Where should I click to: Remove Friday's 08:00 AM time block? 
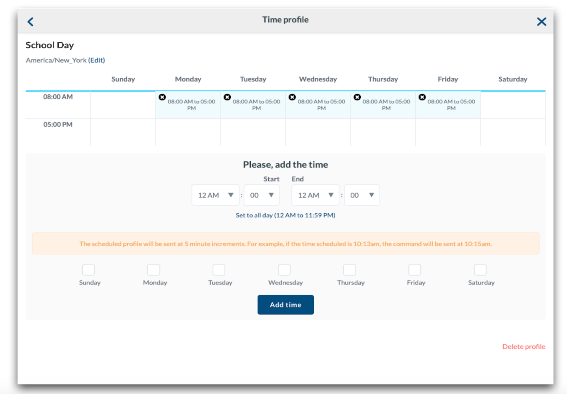click(422, 97)
